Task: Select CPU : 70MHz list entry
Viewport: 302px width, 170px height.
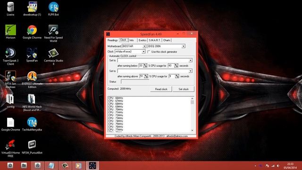Action: (116, 110)
